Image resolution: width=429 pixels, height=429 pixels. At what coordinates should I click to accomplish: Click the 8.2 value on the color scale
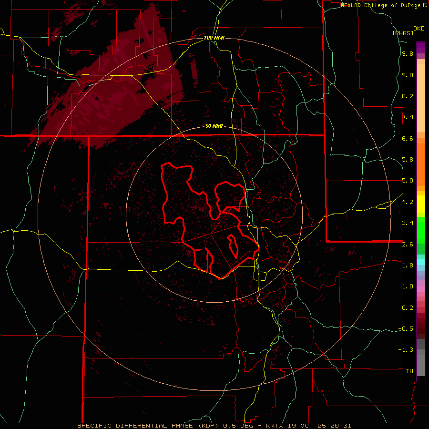(408, 96)
